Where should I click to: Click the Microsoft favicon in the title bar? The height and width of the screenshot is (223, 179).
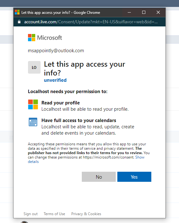pos(17,12)
